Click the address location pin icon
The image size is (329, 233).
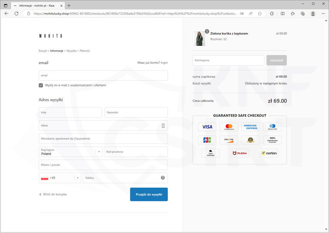163,125
